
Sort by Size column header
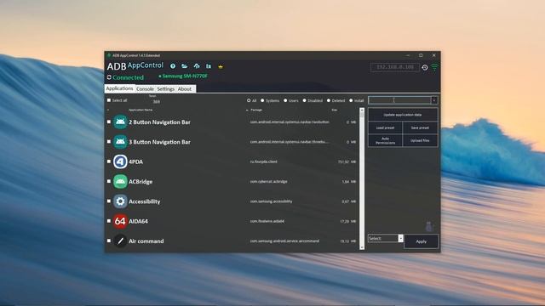[x=335, y=110]
